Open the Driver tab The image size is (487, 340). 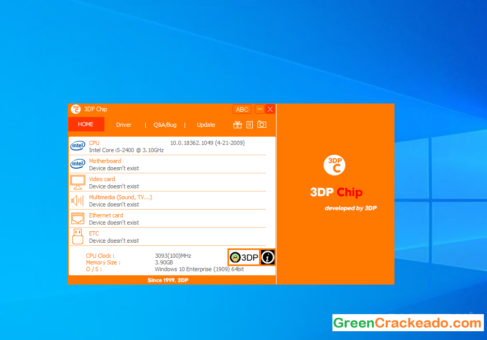(124, 125)
